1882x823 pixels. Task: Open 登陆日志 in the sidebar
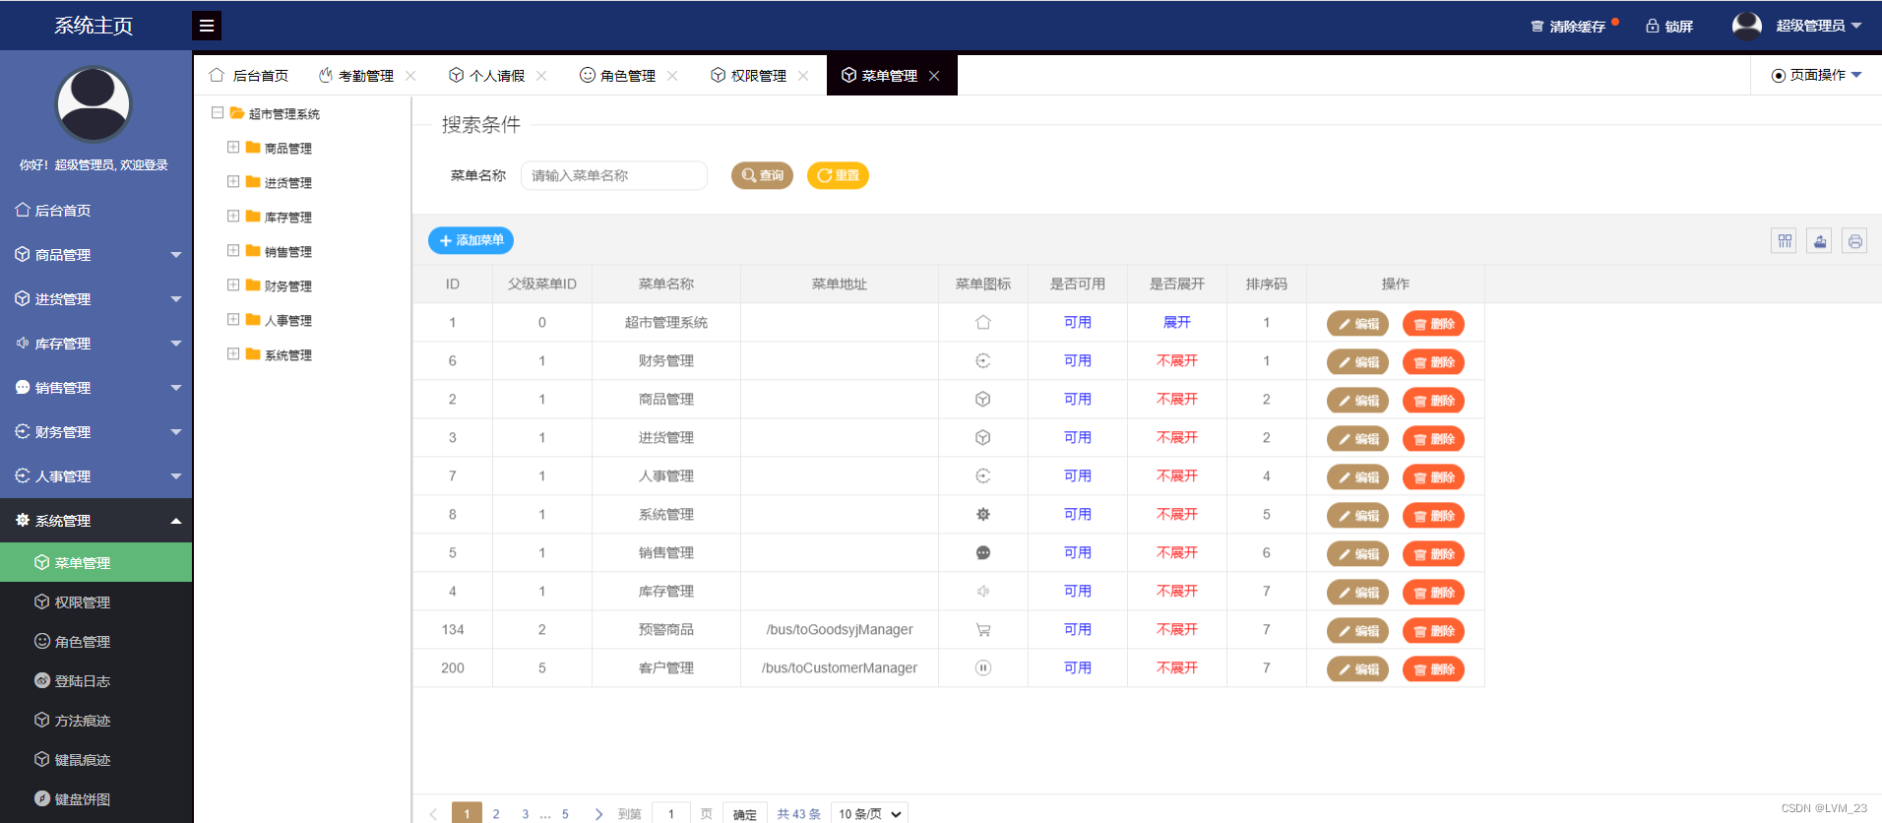coord(95,681)
